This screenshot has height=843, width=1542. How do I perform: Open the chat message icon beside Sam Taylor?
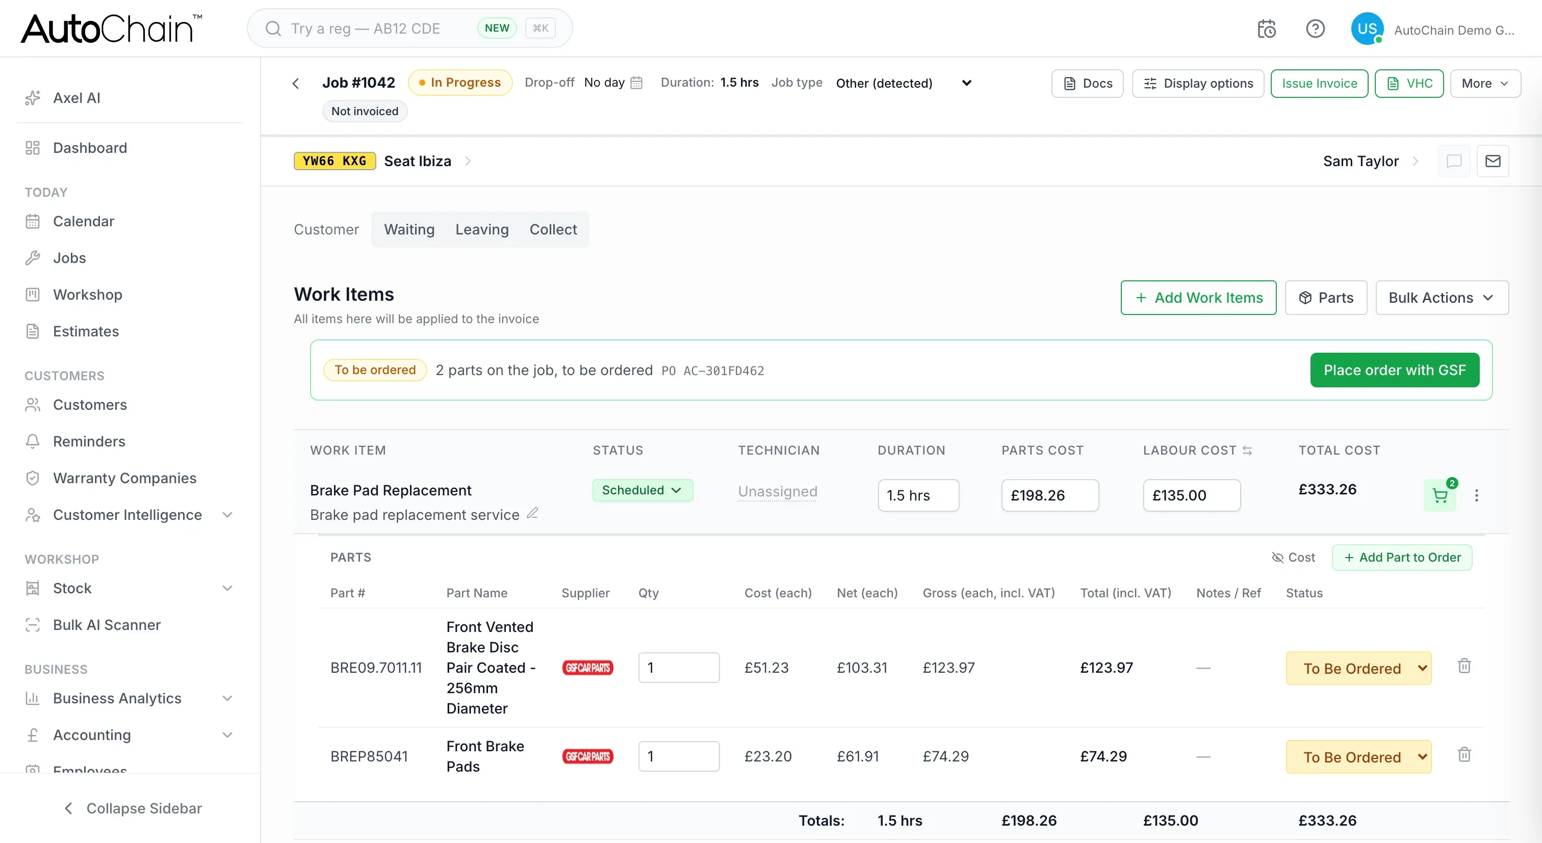tap(1454, 161)
